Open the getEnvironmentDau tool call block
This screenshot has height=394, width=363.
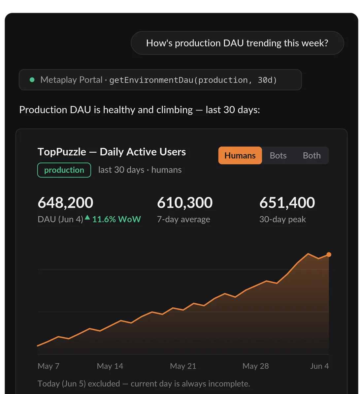(160, 80)
